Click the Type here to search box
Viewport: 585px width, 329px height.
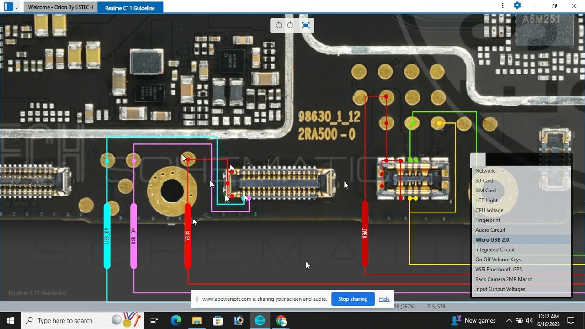(x=82, y=320)
